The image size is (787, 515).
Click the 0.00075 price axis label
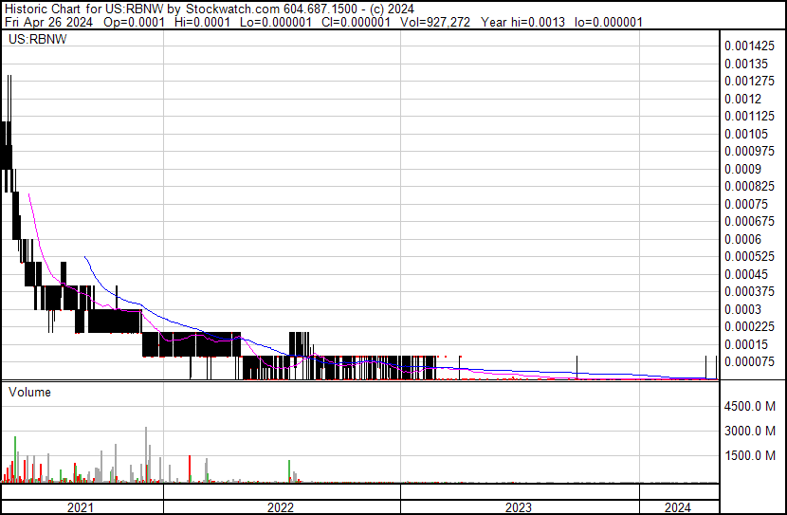pos(746,204)
